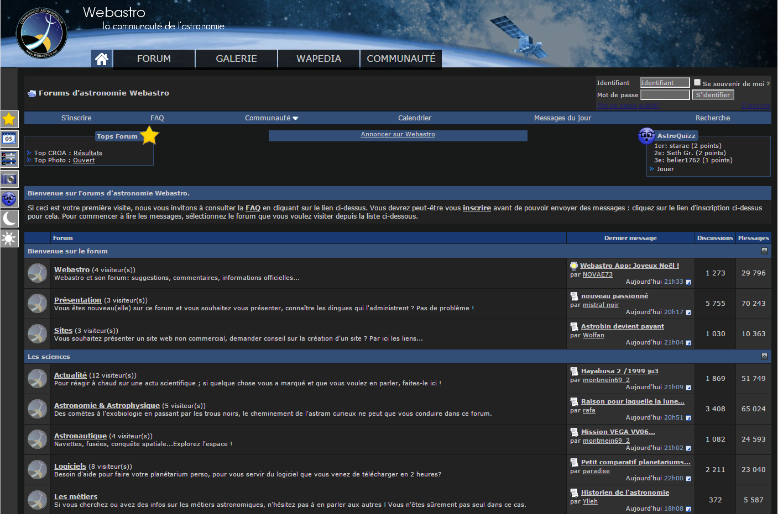Viewport: 778px width, 514px height.
Task: Click the status icon of the Sites forum row
Action: pyautogui.click(x=38, y=334)
